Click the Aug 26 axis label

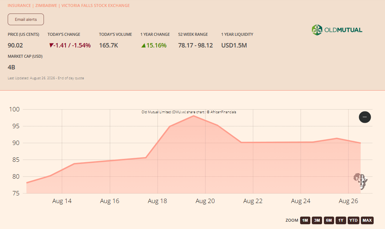click(x=348, y=201)
